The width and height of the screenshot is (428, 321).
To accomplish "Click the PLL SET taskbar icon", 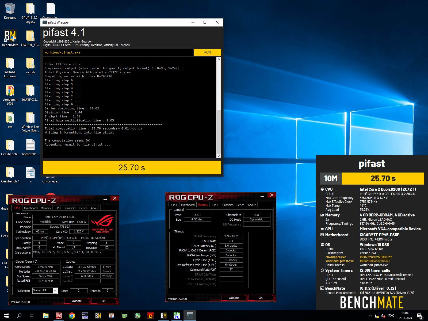I will coord(85,316).
